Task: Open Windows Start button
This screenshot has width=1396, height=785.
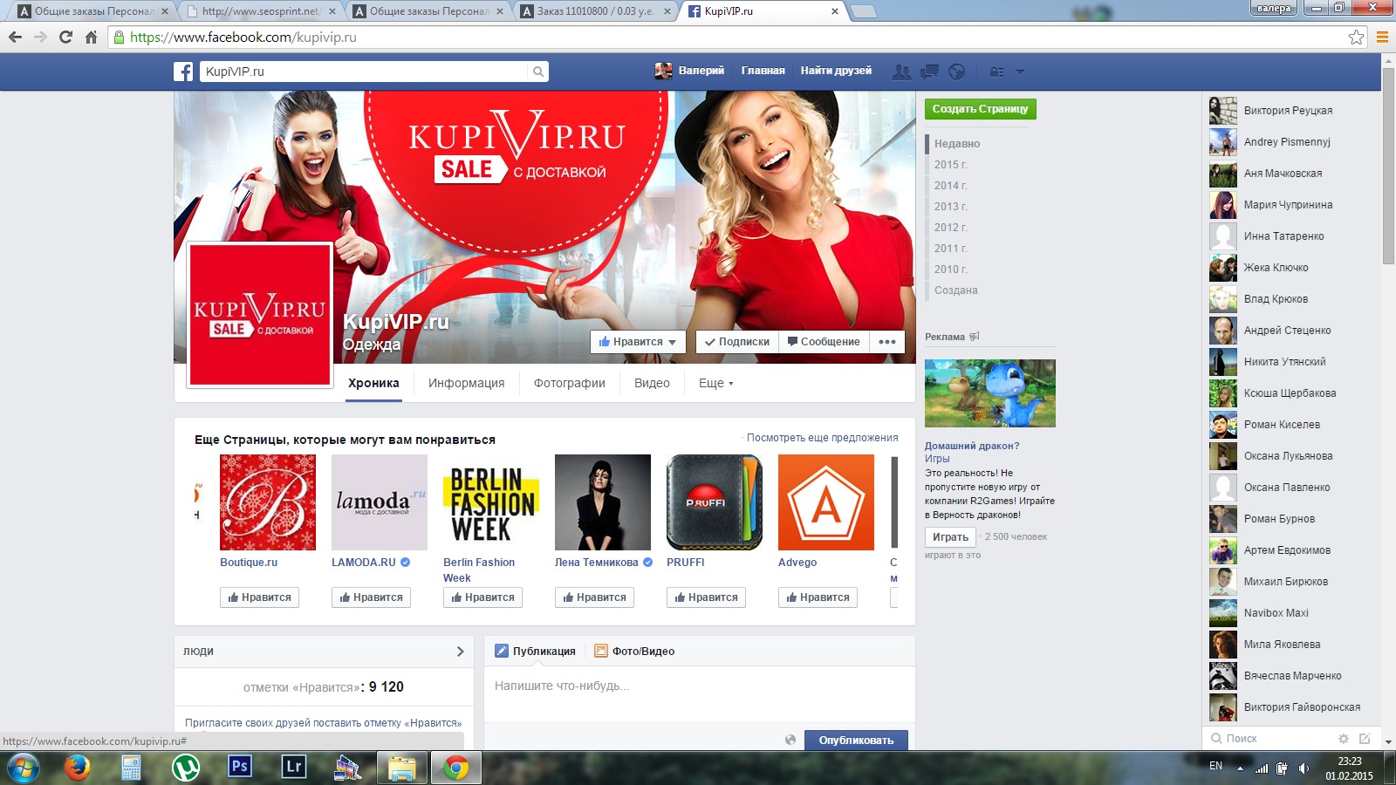Action: point(24,768)
